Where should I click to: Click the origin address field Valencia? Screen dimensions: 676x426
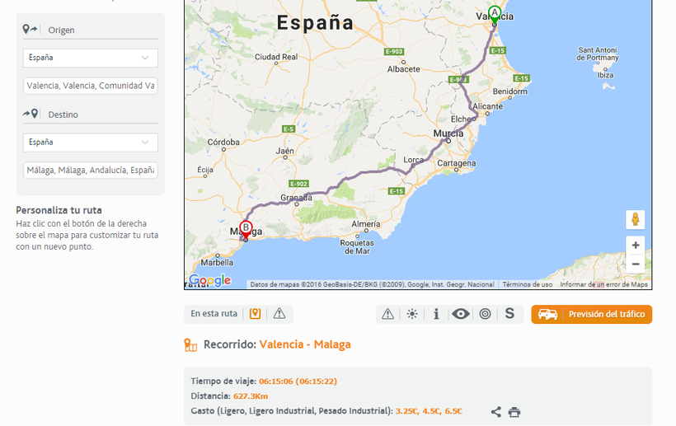(x=91, y=86)
